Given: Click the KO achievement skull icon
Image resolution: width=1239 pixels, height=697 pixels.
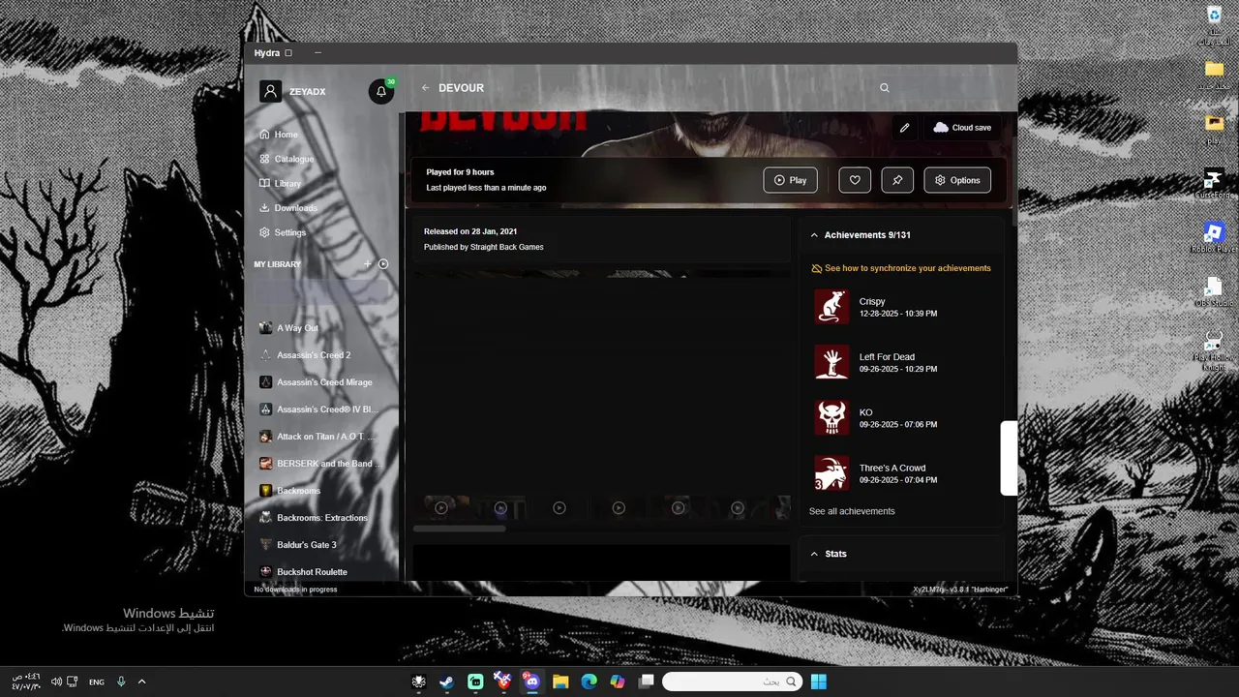Looking at the screenshot, I should [831, 417].
